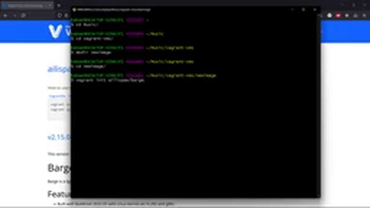Open the allspaw box title link
This screenshot has width=370, height=208.
[59, 69]
